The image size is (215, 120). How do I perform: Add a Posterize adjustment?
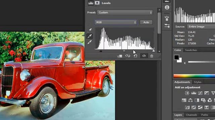click(x=193, y=107)
